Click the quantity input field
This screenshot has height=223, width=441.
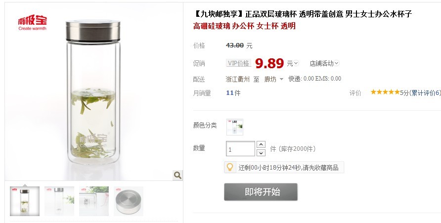pyautogui.click(x=240, y=149)
